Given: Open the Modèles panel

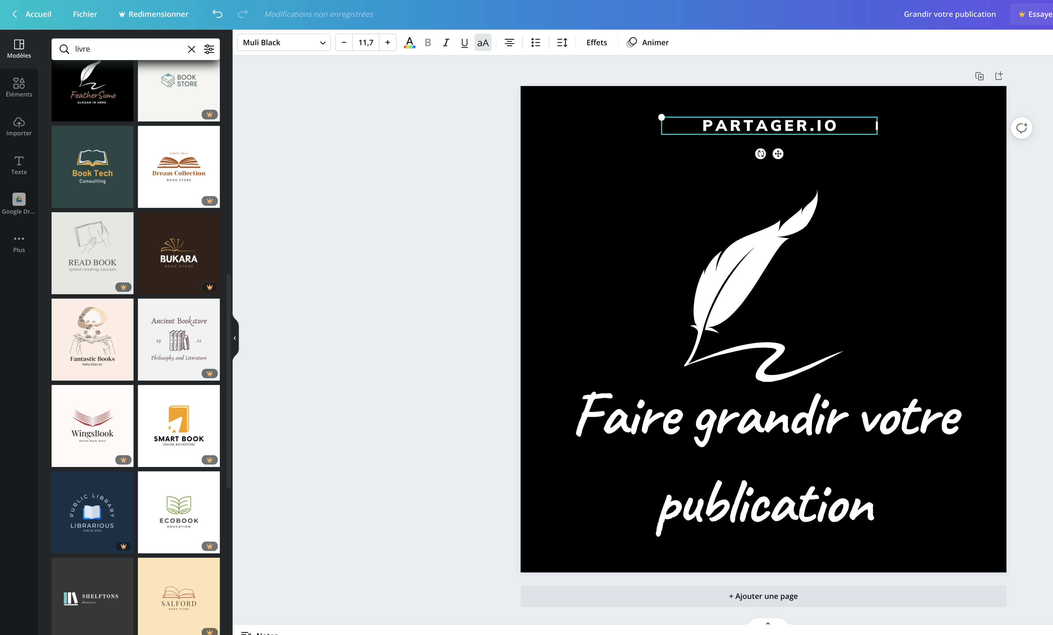Looking at the screenshot, I should coord(19,49).
